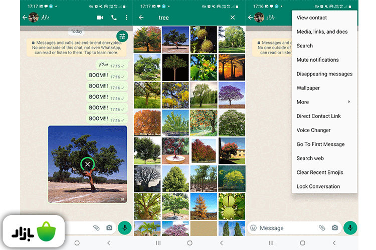376x250 pixels.
Task: Select Voice Changer menu entry
Action: 313,130
